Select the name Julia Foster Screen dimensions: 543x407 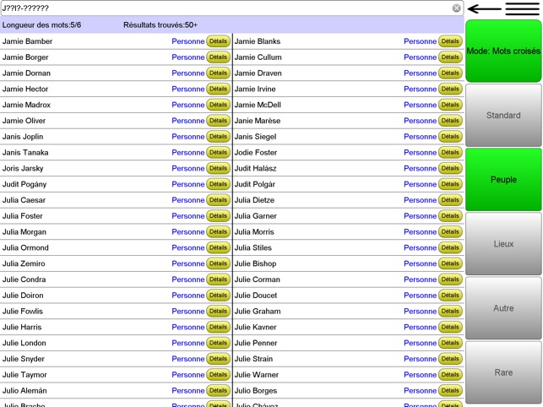click(x=23, y=216)
